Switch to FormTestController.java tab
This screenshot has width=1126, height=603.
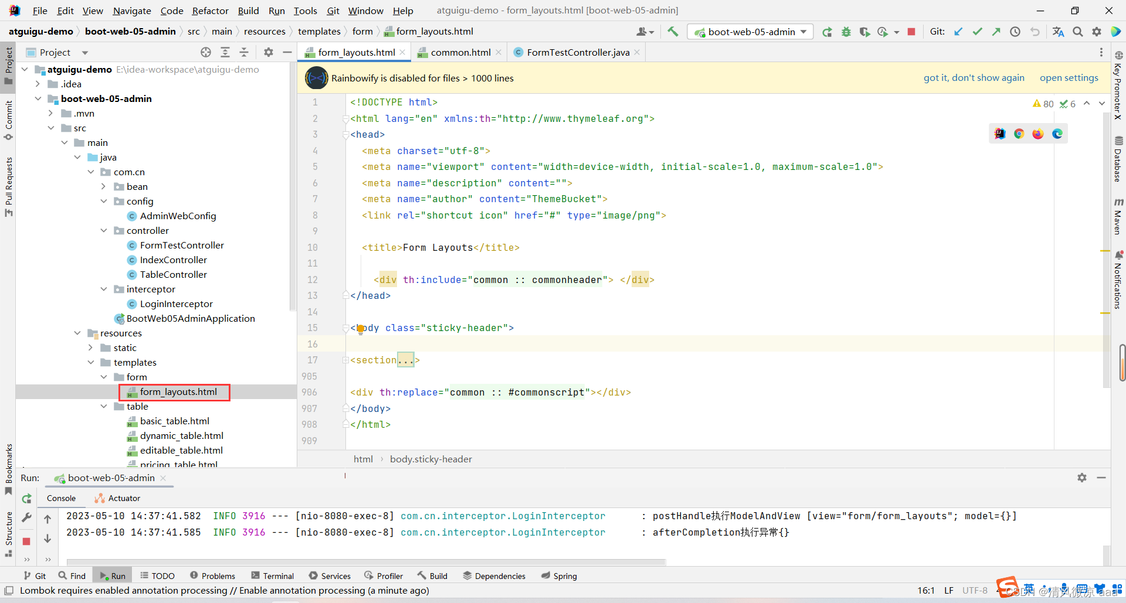[578, 52]
